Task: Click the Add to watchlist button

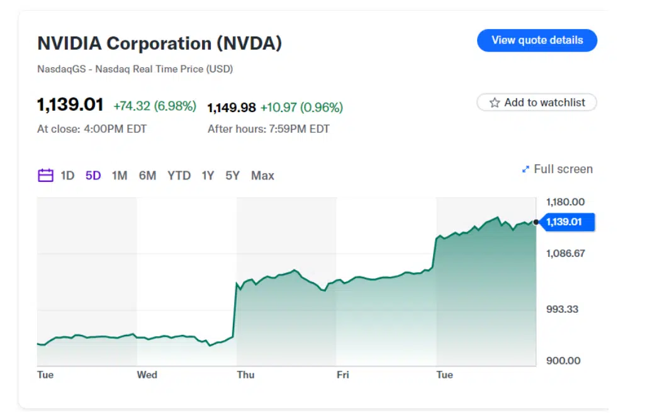Action: 537,102
